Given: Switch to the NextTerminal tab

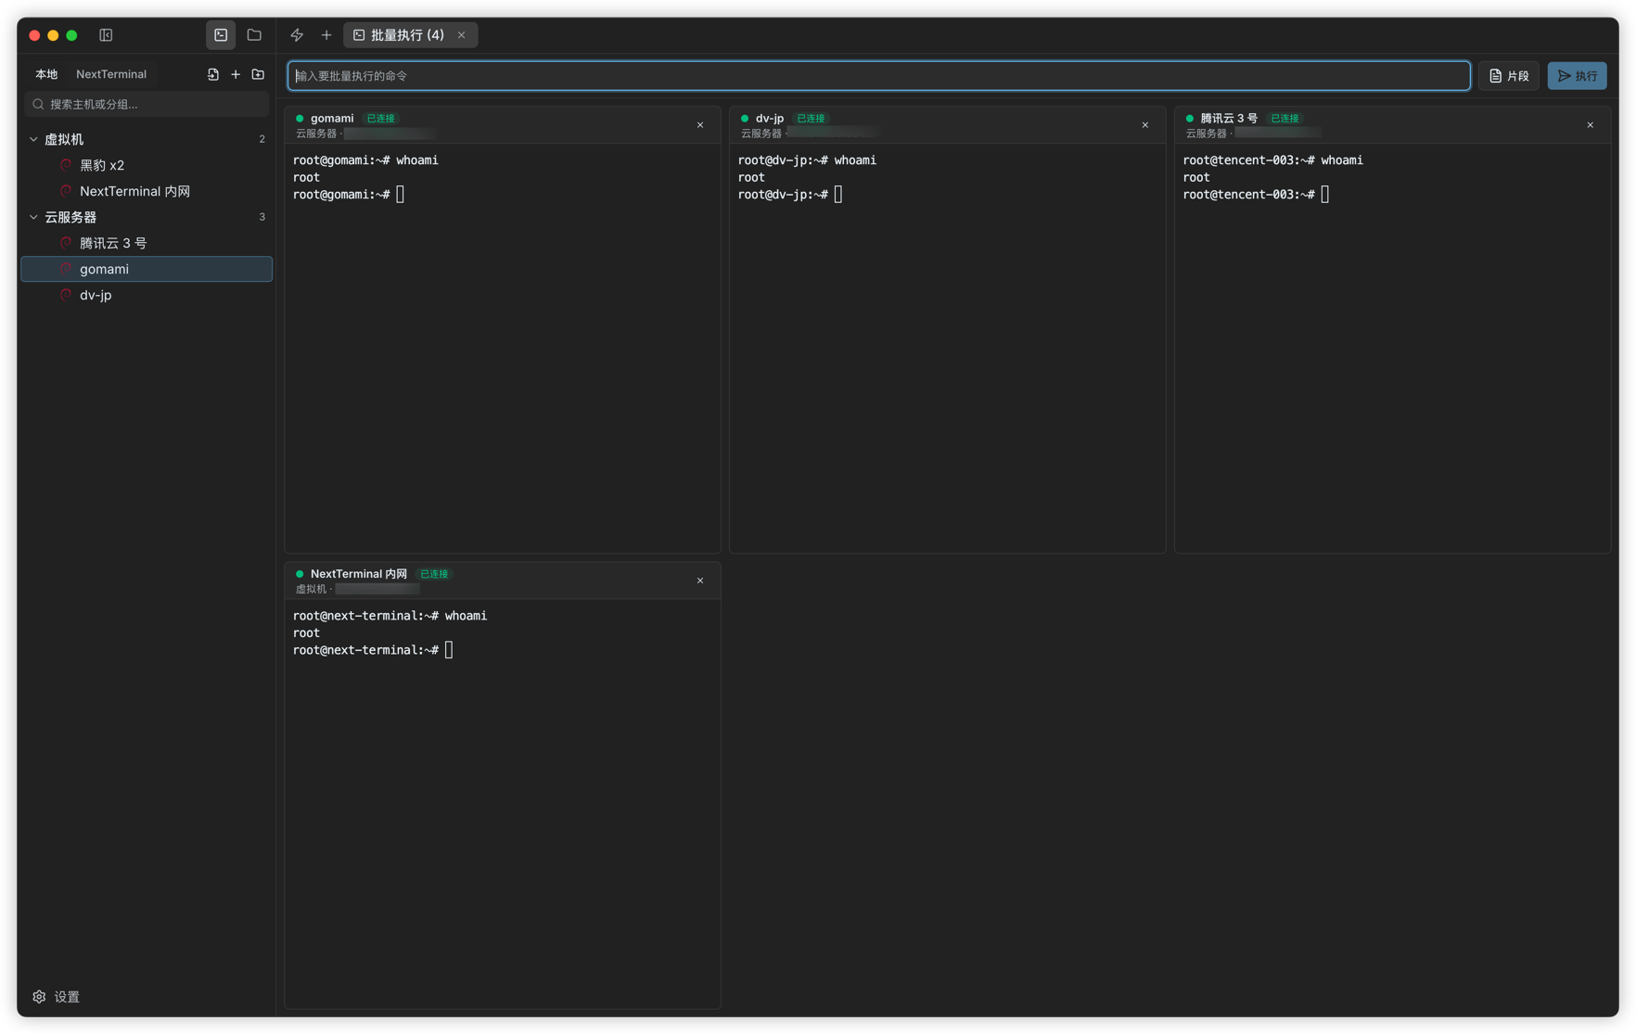Looking at the screenshot, I should click(111, 74).
